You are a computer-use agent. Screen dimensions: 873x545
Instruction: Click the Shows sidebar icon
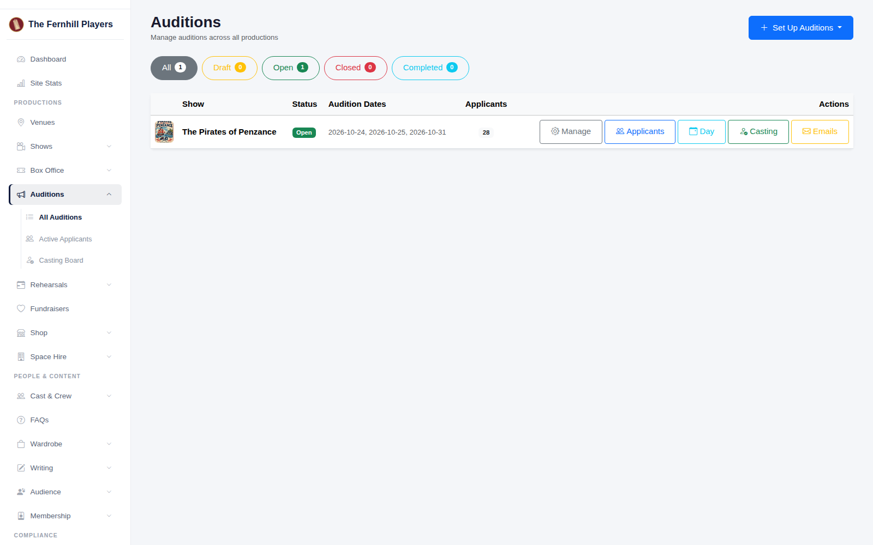tap(21, 147)
